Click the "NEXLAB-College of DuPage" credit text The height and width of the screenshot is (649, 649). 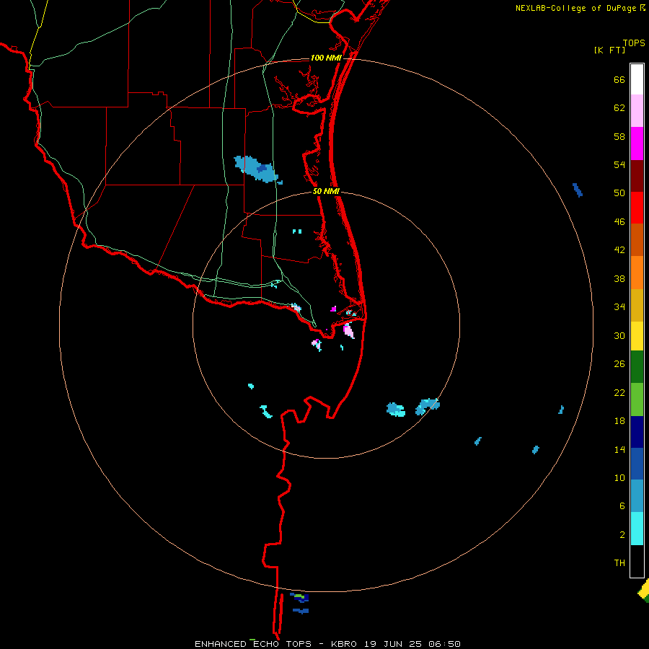(x=577, y=8)
